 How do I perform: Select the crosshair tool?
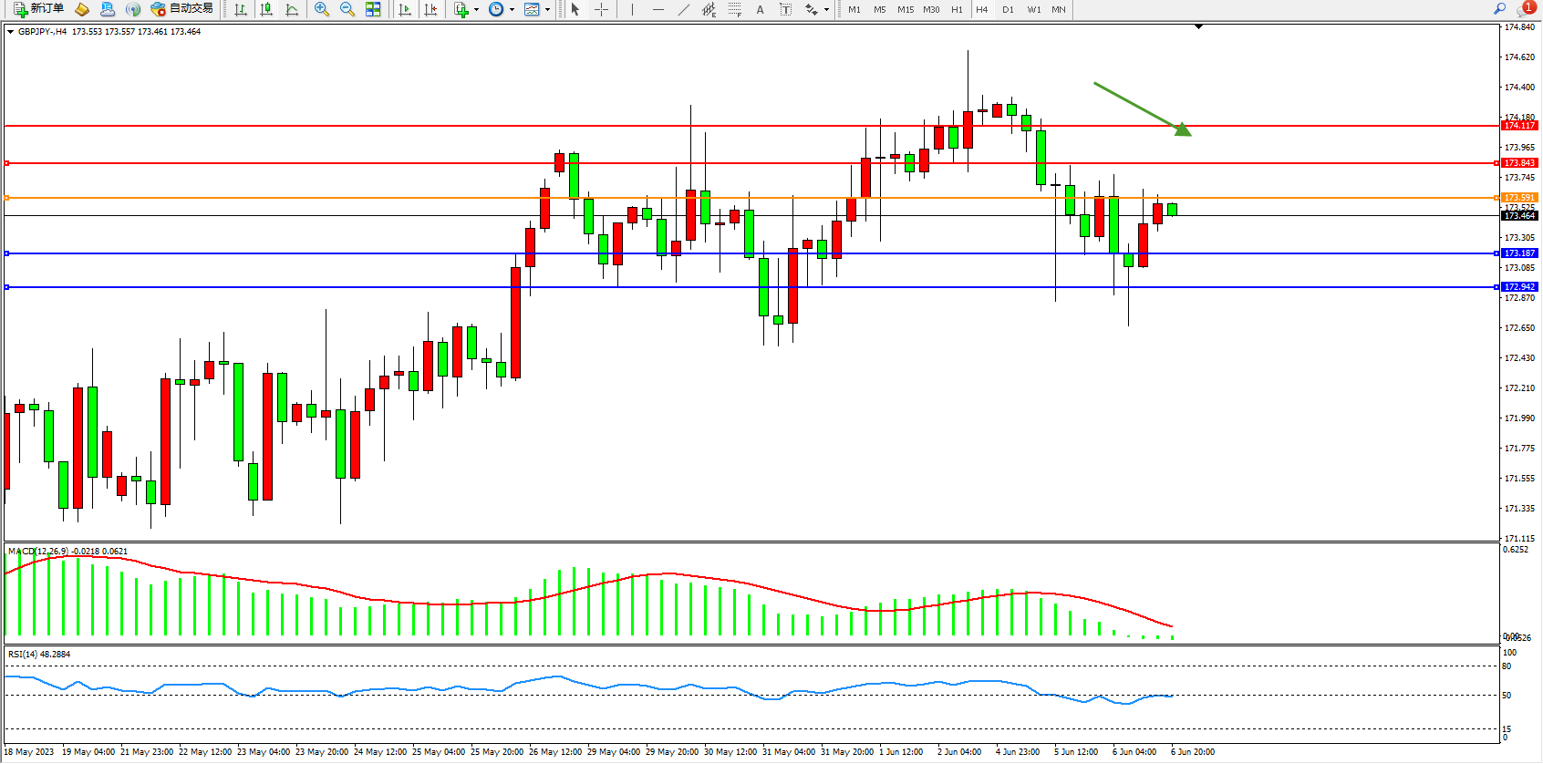(601, 9)
